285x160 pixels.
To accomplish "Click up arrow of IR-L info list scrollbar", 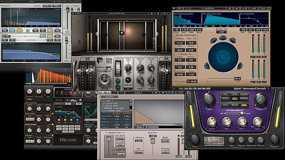I will (131, 101).
